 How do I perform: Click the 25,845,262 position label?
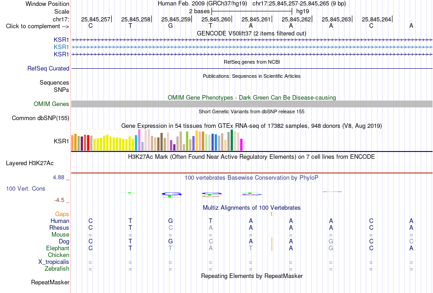coord(296,19)
